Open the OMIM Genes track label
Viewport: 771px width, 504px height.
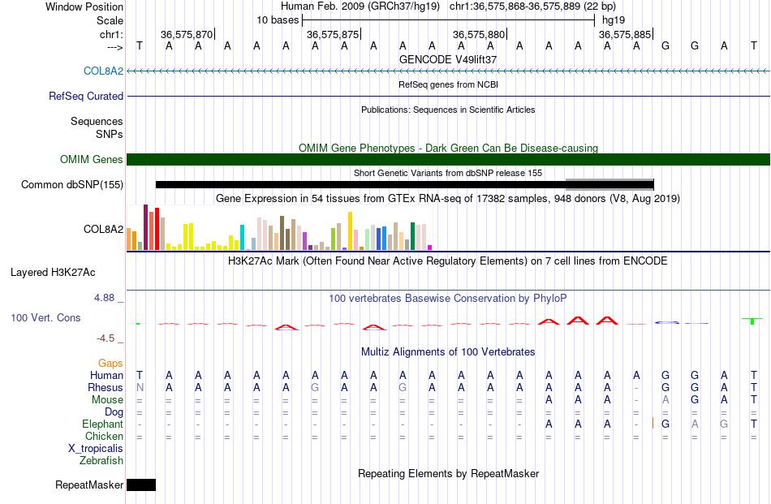(x=92, y=159)
